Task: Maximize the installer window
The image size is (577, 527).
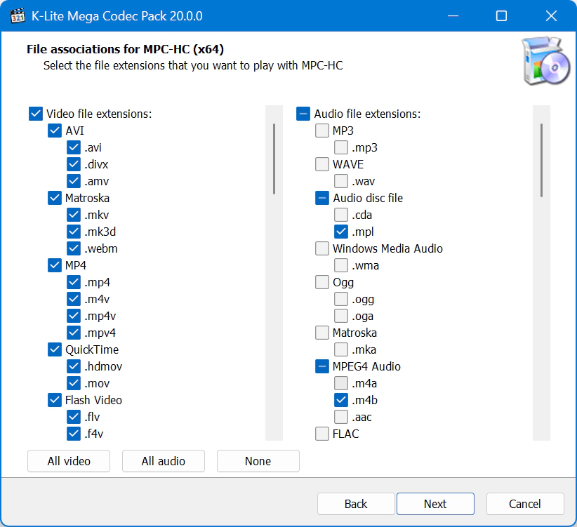Action: [x=502, y=16]
